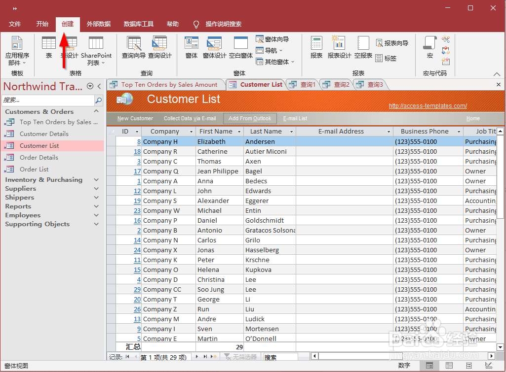
Task: Click the class module icon in Macros & Code
Action: [x=446, y=50]
